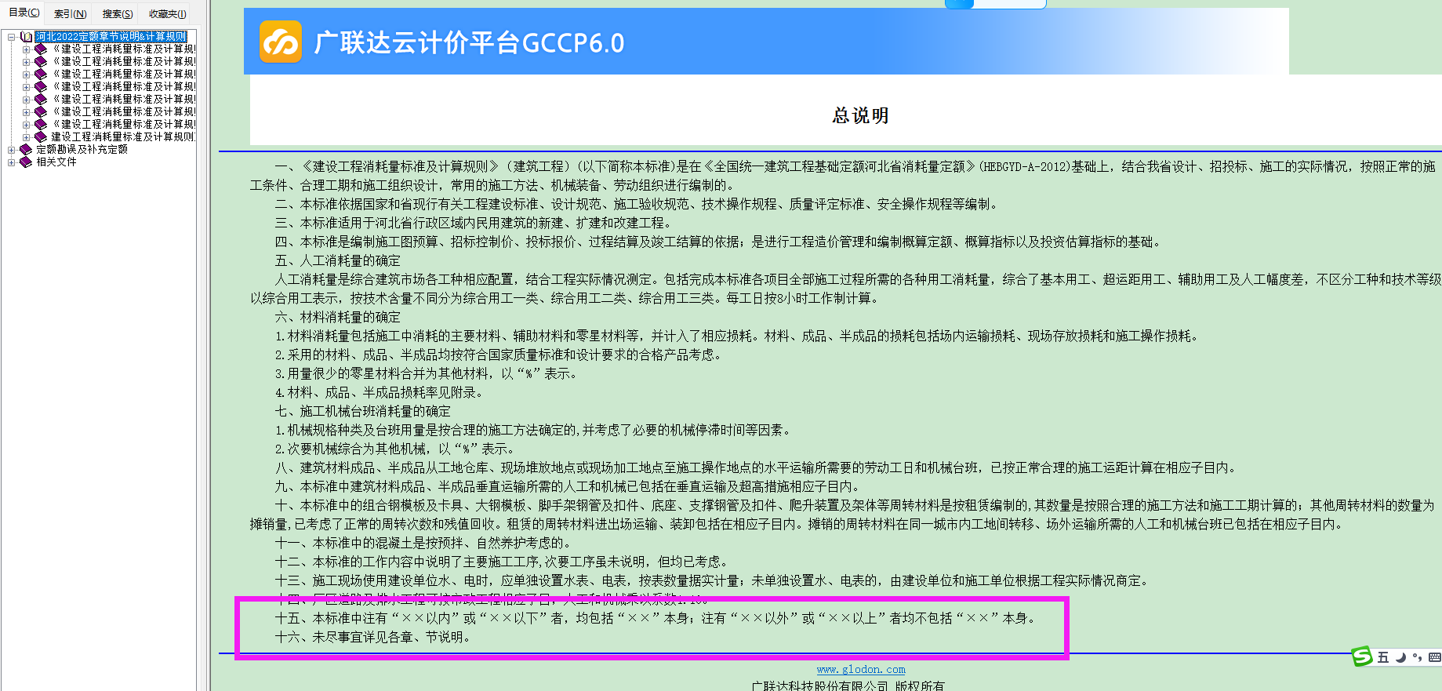
Task: Select the unbracketed 建设工程消耗量标准及计算规则 tree row
Action: (x=122, y=137)
